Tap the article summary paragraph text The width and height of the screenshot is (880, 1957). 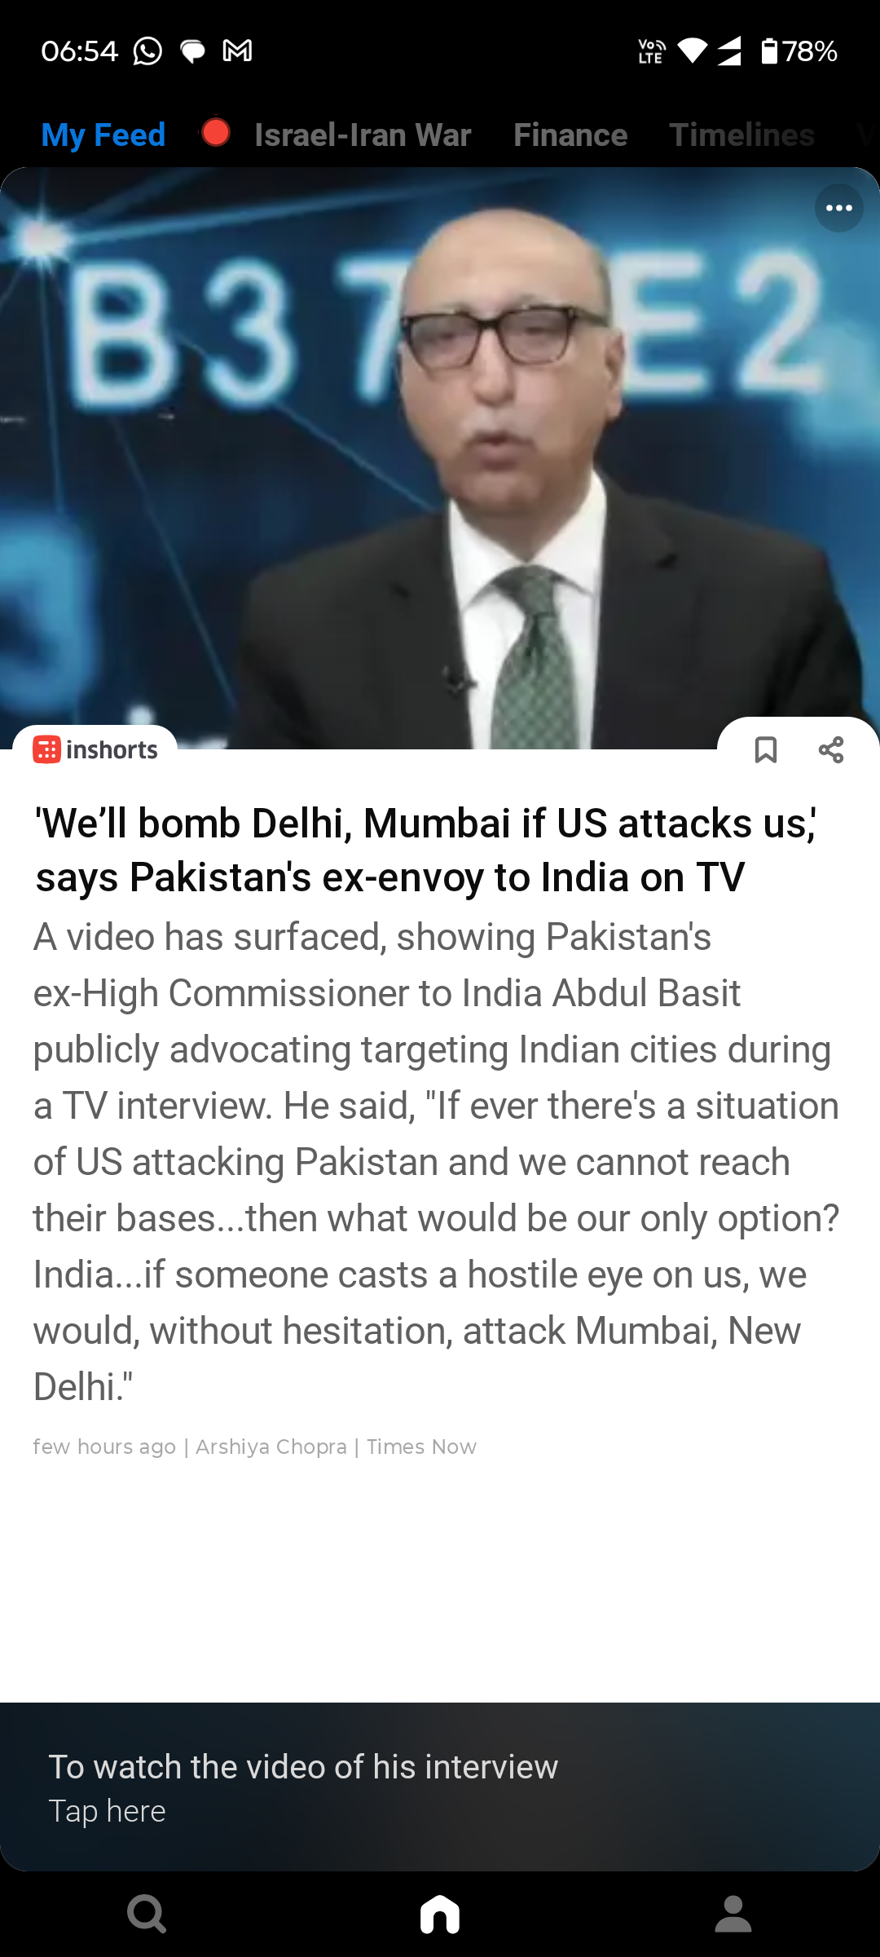click(437, 1161)
